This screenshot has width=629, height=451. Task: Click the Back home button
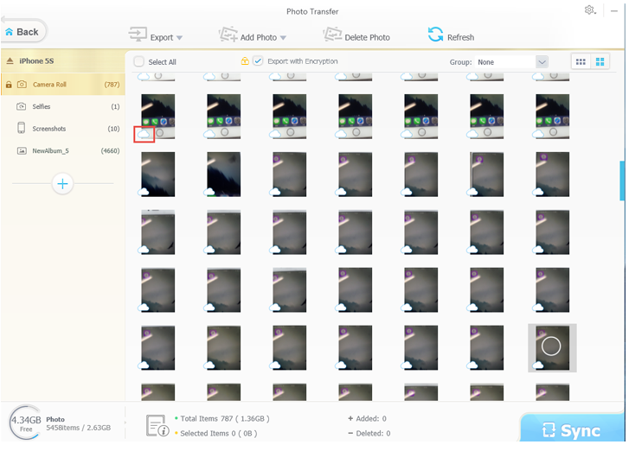tap(23, 32)
